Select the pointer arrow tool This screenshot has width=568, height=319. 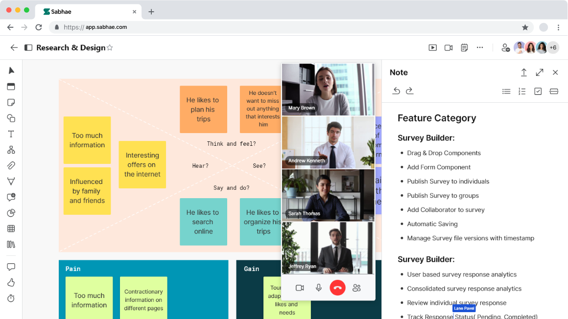point(11,70)
